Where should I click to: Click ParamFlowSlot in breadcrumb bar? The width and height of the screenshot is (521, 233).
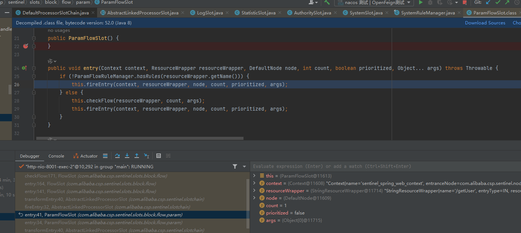(x=114, y=2)
